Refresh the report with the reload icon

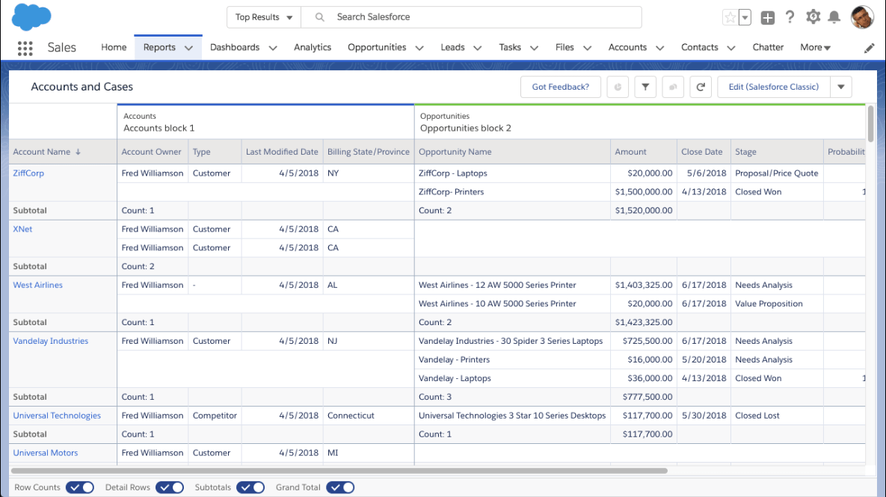(701, 87)
